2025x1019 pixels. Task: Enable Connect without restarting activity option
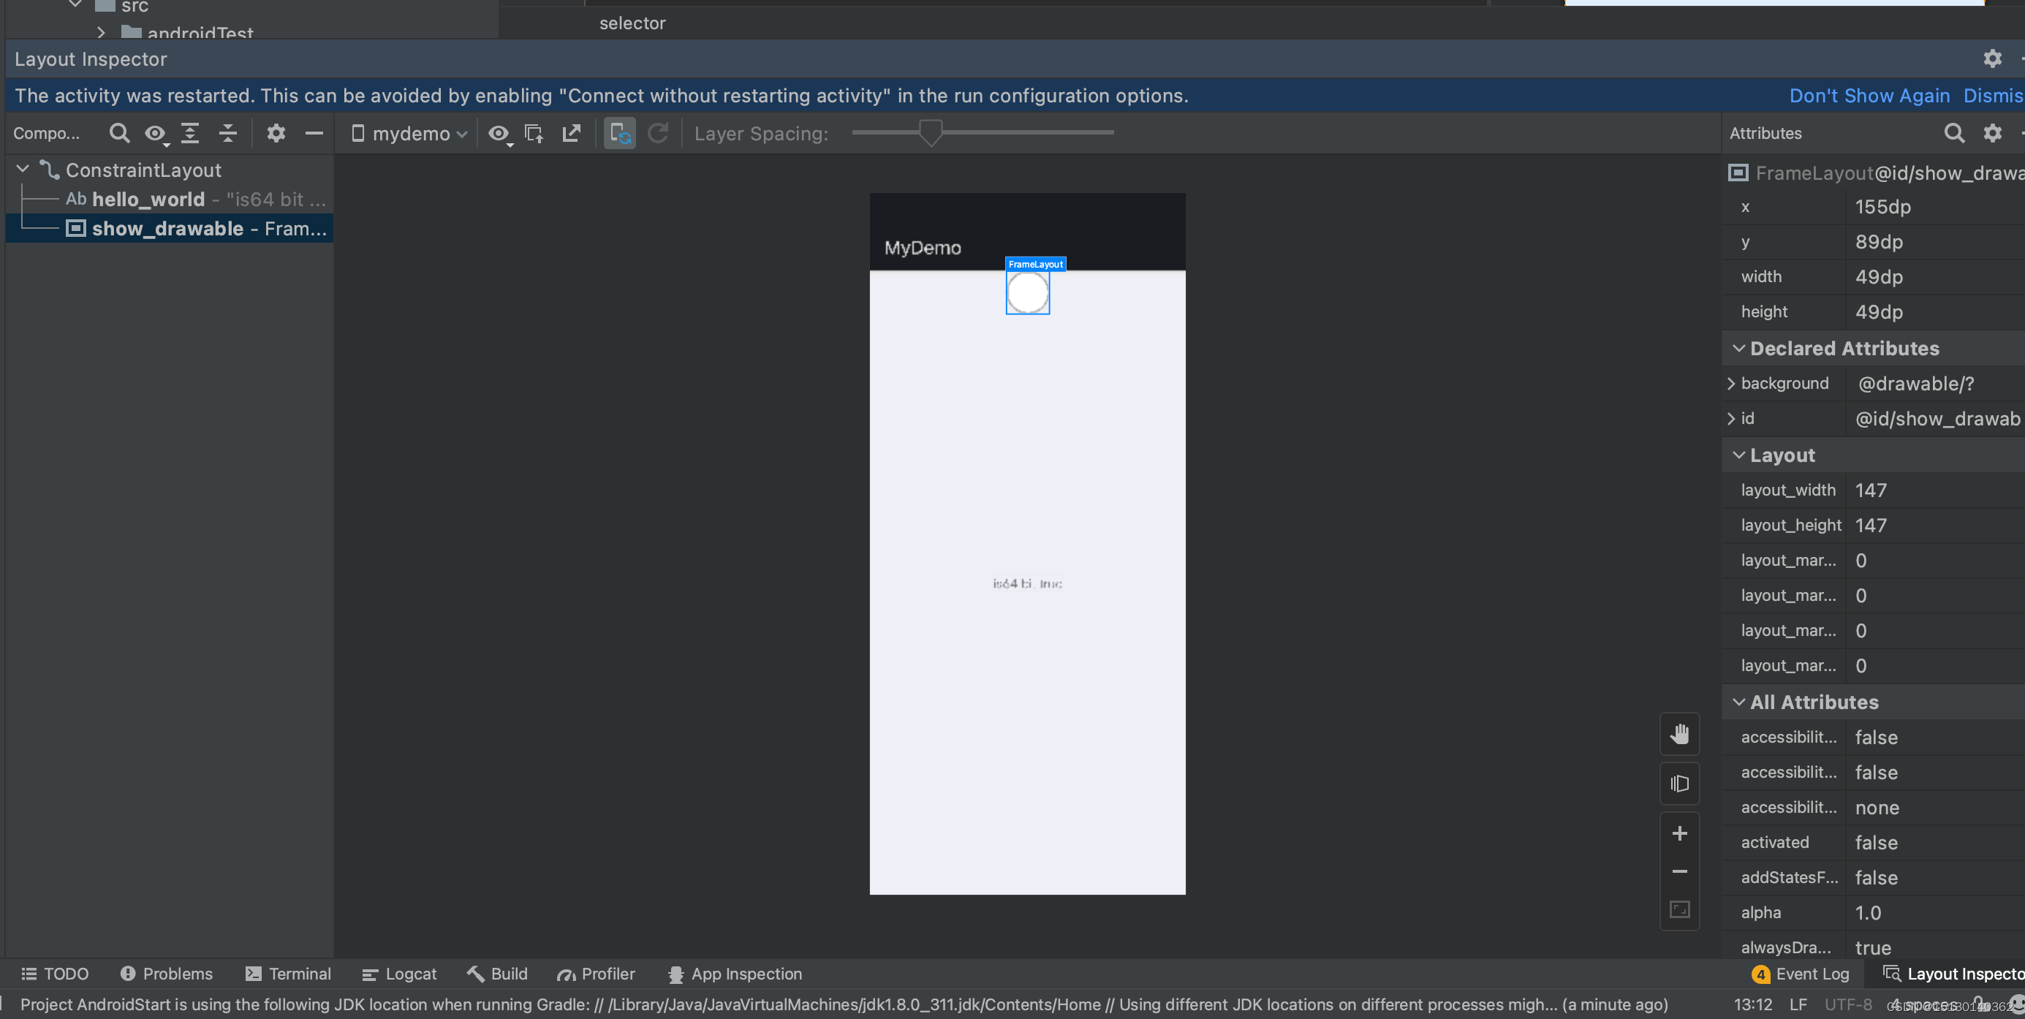click(620, 132)
